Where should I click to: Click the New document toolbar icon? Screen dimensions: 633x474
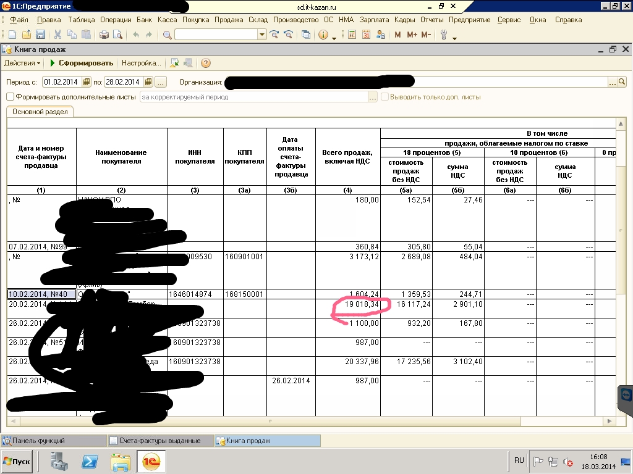(x=13, y=35)
